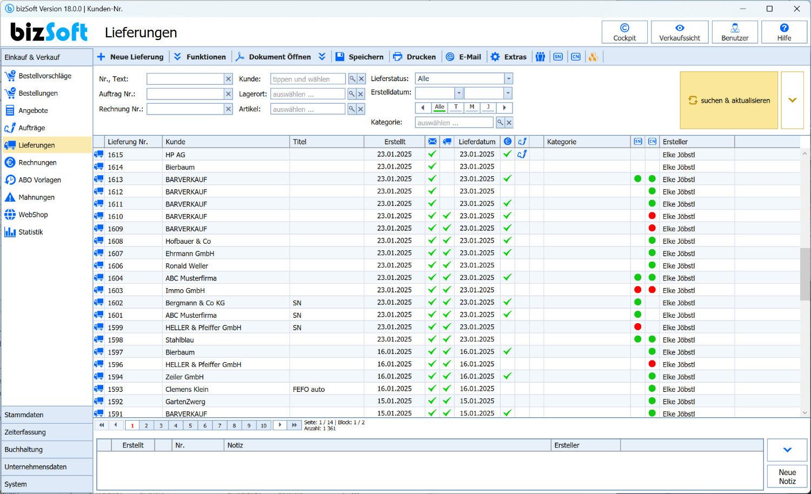
Task: Click the mail envelope column header
Action: click(x=432, y=142)
